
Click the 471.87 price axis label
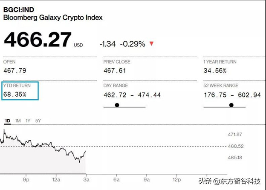(235, 135)
